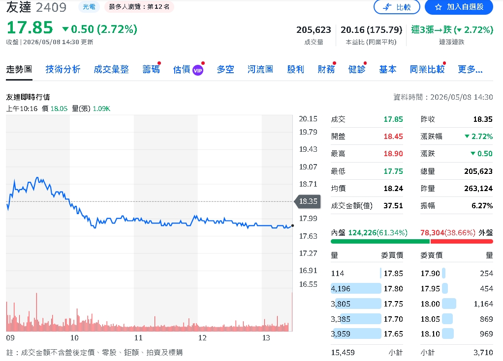This screenshot has width=503, height=361.
Task: Click the 最高 18.90 value
Action: click(393, 154)
